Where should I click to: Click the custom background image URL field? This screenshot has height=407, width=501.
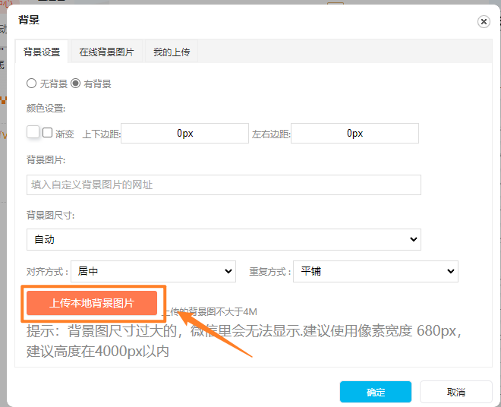(223, 185)
